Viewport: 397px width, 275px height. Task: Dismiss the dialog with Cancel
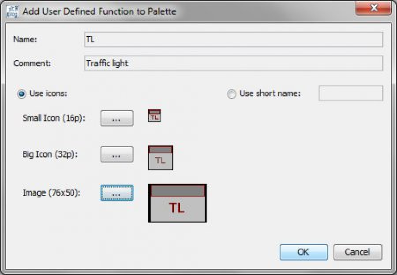357,252
